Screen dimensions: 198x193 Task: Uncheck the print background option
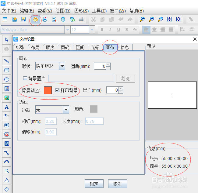pos(57,90)
